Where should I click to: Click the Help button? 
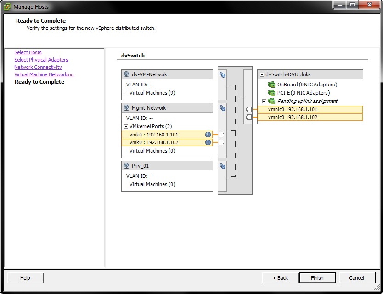tap(25, 278)
